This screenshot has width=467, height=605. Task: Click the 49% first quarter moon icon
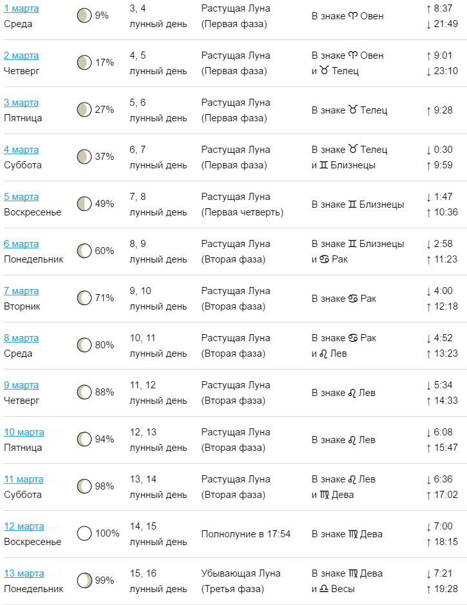pos(84,204)
